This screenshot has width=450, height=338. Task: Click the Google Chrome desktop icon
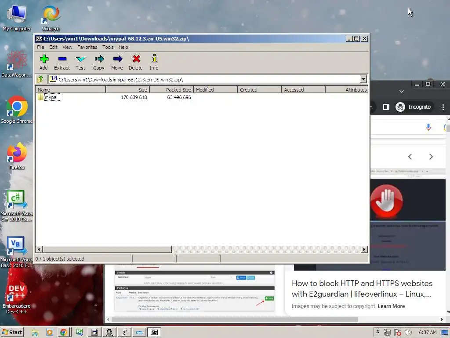17,110
